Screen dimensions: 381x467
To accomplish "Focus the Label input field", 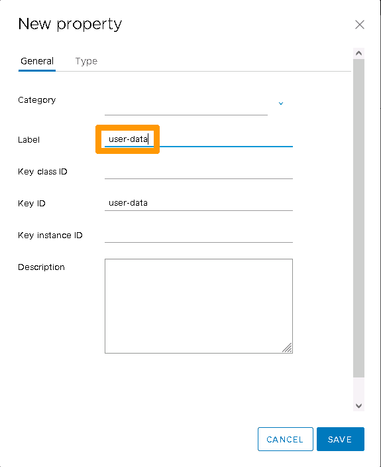I will click(x=199, y=139).
